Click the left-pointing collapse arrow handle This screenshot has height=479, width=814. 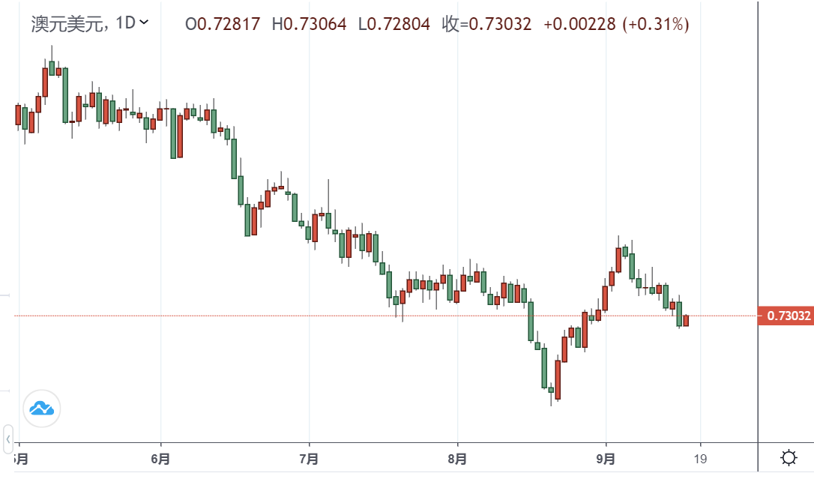click(x=8, y=438)
